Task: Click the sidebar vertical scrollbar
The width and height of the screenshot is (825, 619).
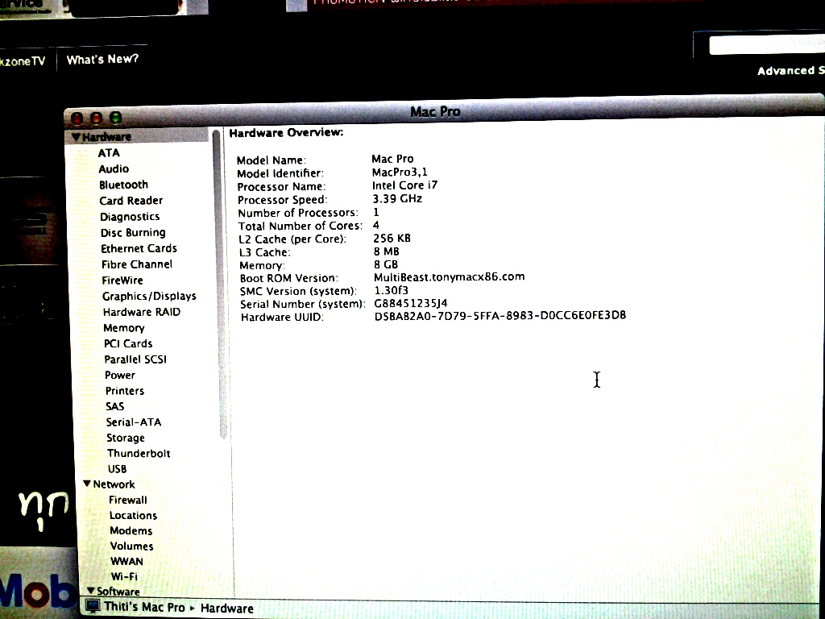Action: (x=221, y=285)
